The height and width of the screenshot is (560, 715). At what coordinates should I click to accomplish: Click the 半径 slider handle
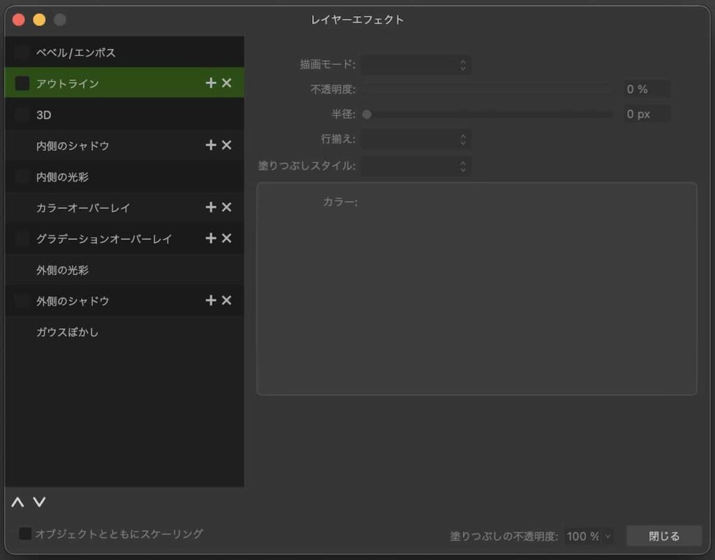(x=367, y=114)
